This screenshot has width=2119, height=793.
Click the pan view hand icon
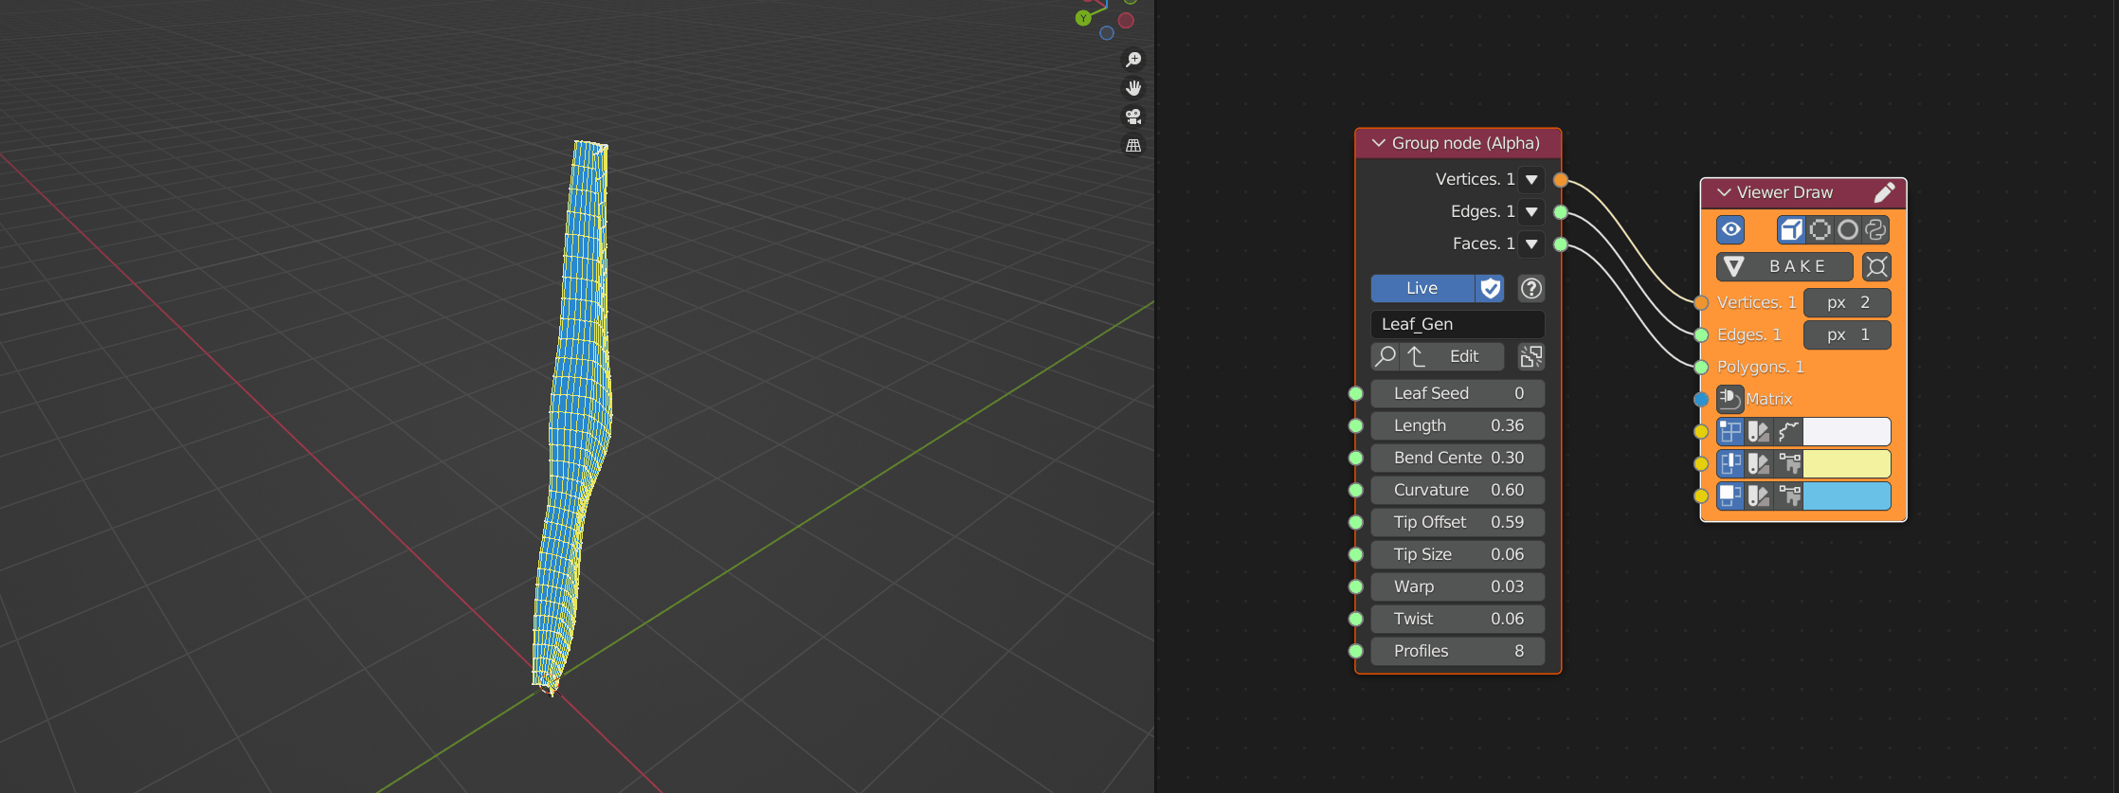1132,88
